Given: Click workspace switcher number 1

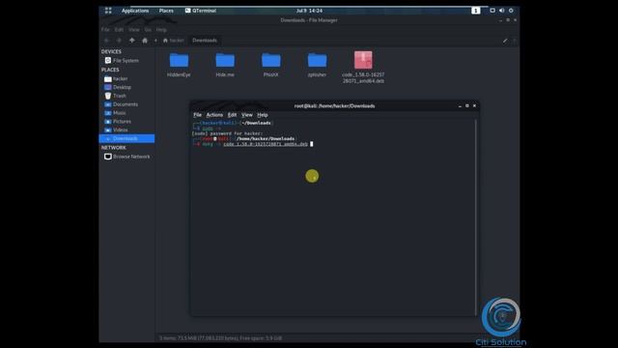Looking at the screenshot, I should click(x=476, y=11).
